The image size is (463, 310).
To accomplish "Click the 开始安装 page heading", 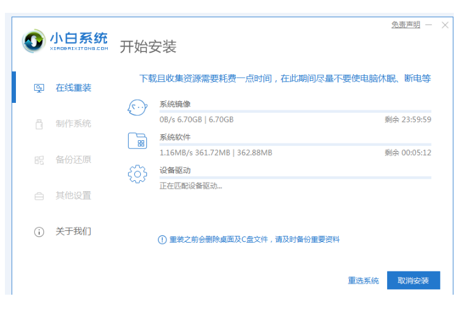I will coord(148,47).
